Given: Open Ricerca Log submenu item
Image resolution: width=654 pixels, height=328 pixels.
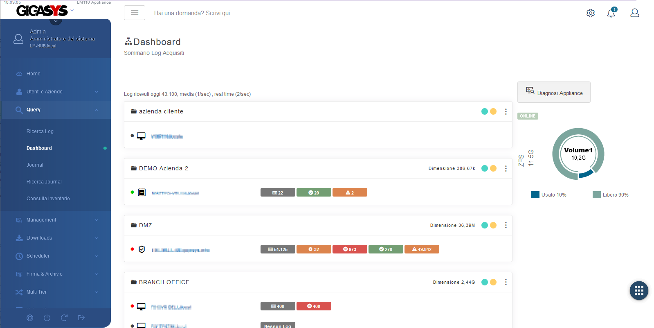Looking at the screenshot, I should pyautogui.click(x=40, y=131).
